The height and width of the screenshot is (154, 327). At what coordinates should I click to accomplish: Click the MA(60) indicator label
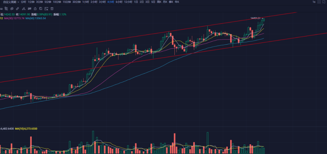(36, 18)
